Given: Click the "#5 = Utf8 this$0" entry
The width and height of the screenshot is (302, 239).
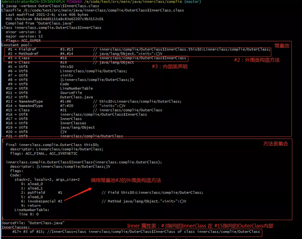Looking at the screenshot, I should pos(41,67).
